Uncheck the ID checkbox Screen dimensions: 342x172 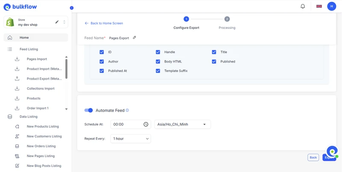(102, 52)
